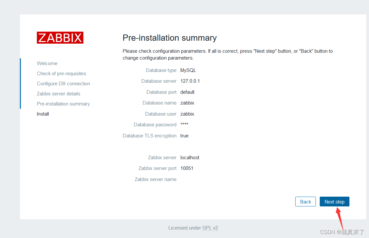Click the Zabbix server value localhost

(190, 157)
